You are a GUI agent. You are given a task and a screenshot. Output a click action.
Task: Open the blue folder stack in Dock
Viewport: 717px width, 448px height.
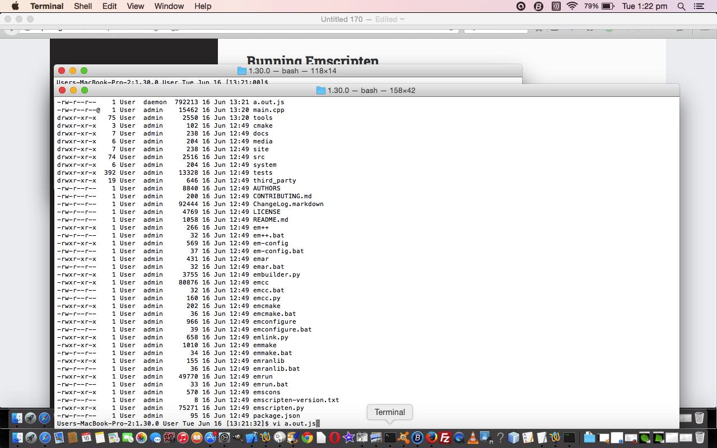589,437
